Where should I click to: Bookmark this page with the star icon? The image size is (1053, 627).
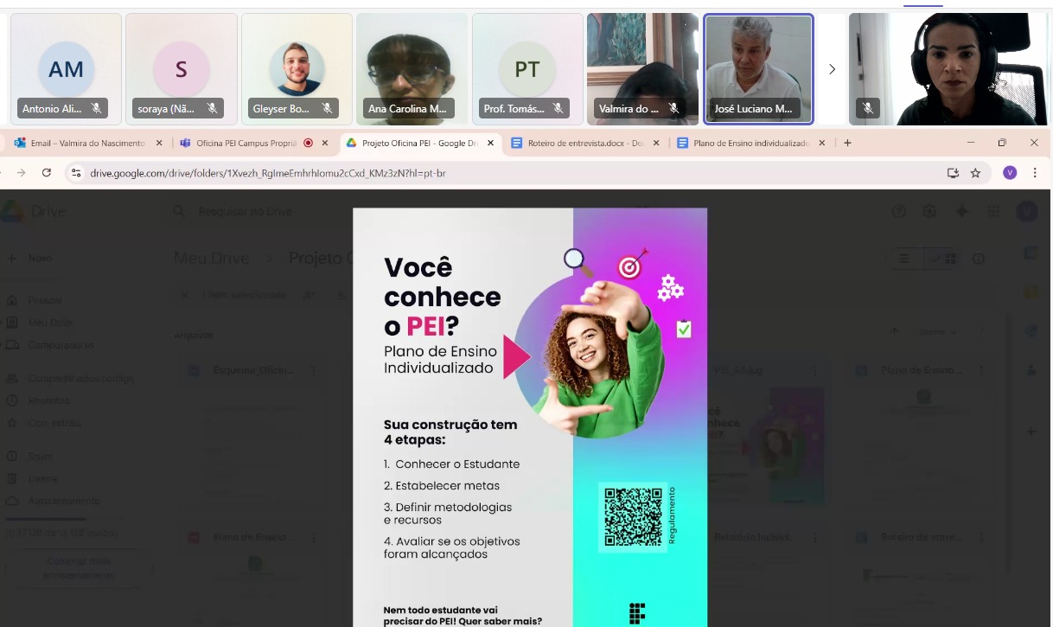[x=975, y=173]
